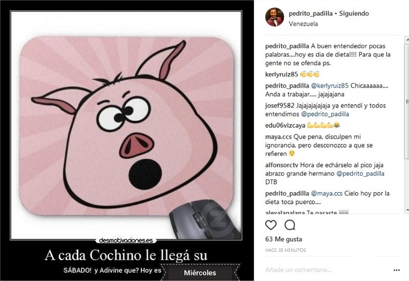Open alfonsorctv commenter profile
The height and width of the screenshot is (281, 409).
coord(282,165)
